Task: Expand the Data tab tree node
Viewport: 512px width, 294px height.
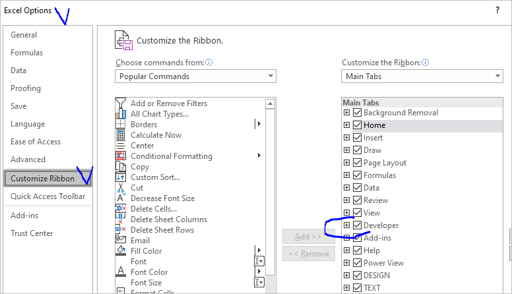Action: point(347,188)
